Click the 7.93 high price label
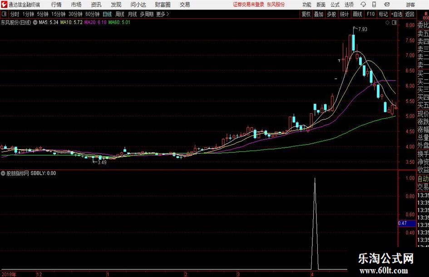 (x=363, y=29)
